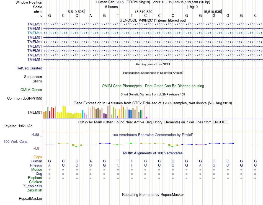Click the TMEM51 label beside GTEx bar chart

click(35, 112)
